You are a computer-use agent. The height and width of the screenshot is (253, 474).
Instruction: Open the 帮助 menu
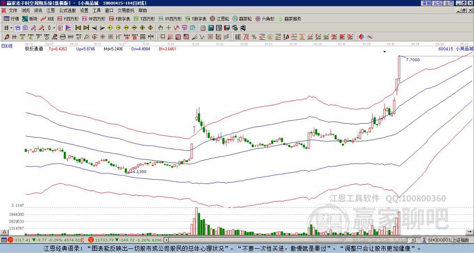click(143, 11)
